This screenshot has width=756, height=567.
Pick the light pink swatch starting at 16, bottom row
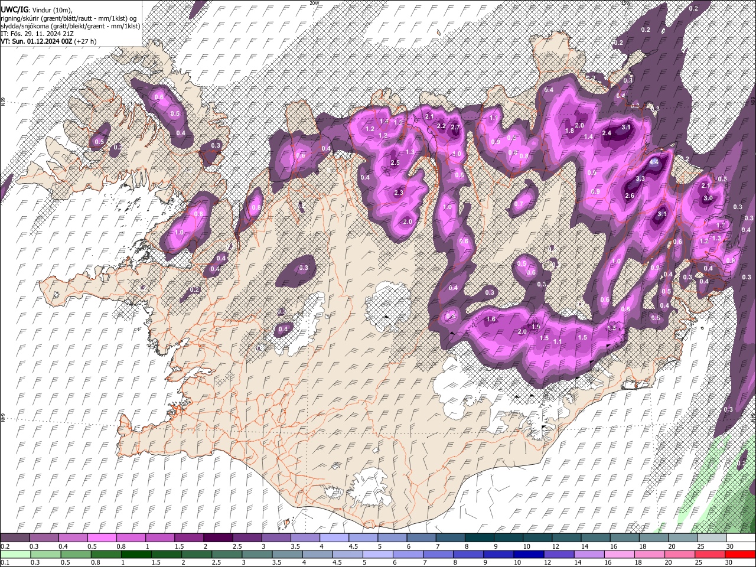click(x=620, y=554)
